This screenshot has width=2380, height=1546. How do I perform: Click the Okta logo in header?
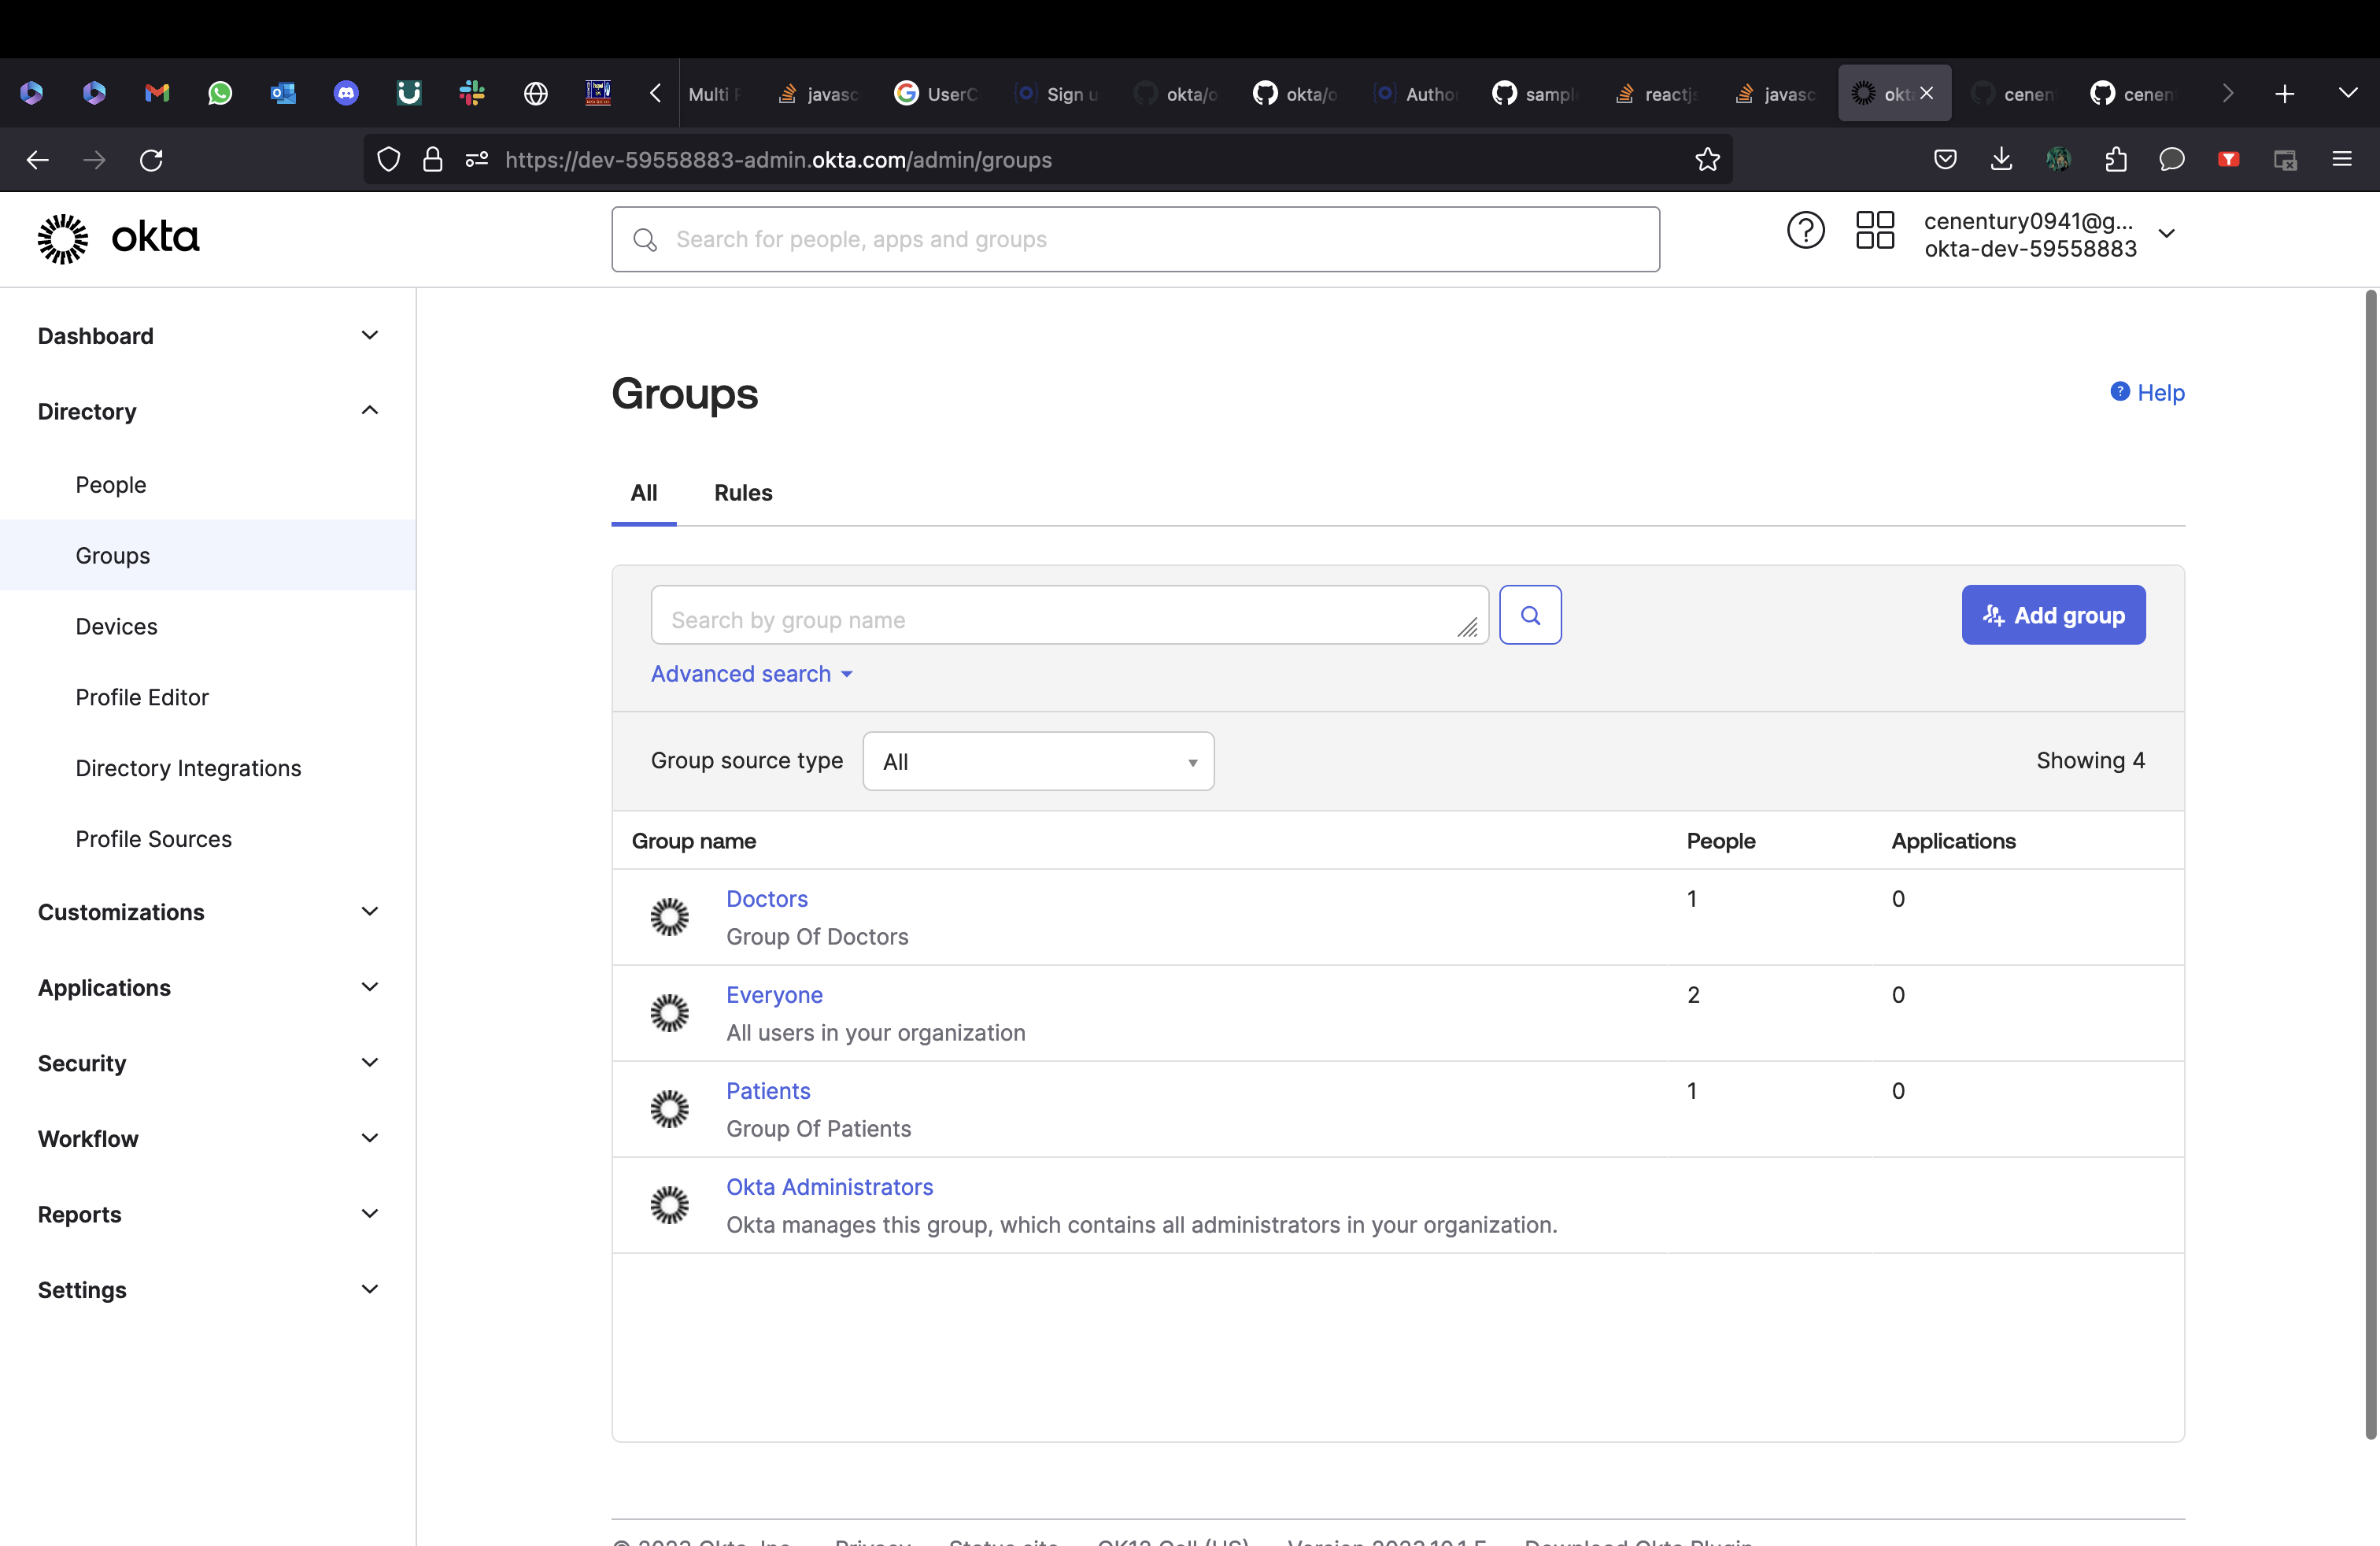tap(118, 238)
